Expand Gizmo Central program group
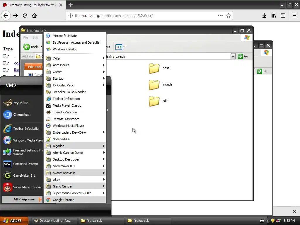Viewport: 300px width, 225px height. point(75,186)
